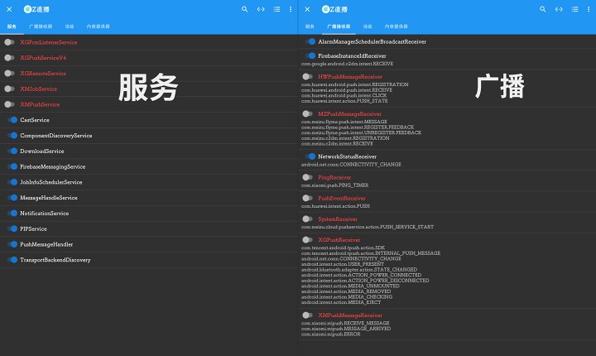
Task: Disable the TransportBackendDiscovery toggle
Action: [12, 260]
